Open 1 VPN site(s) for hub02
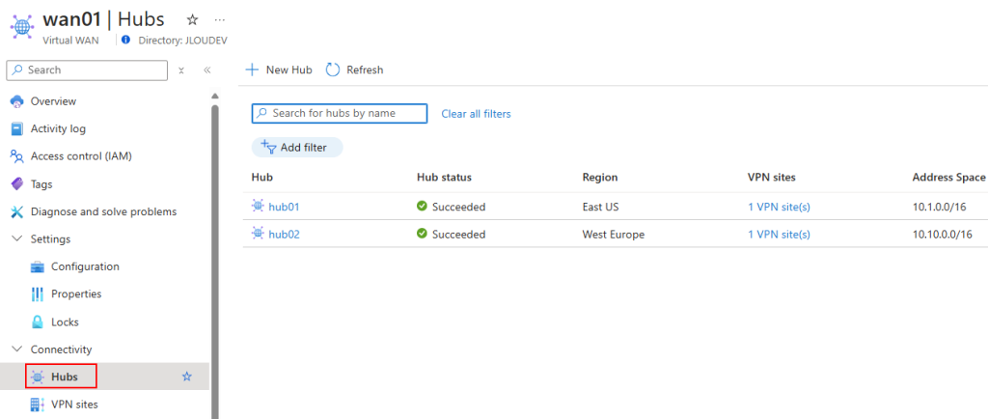Screen dimensions: 988x419 [779, 235]
